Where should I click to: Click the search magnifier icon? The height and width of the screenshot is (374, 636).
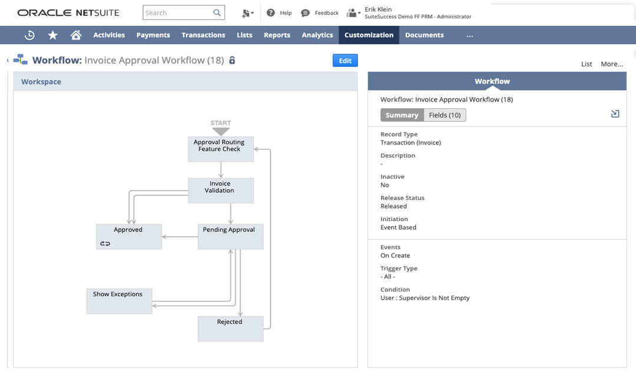pos(217,12)
